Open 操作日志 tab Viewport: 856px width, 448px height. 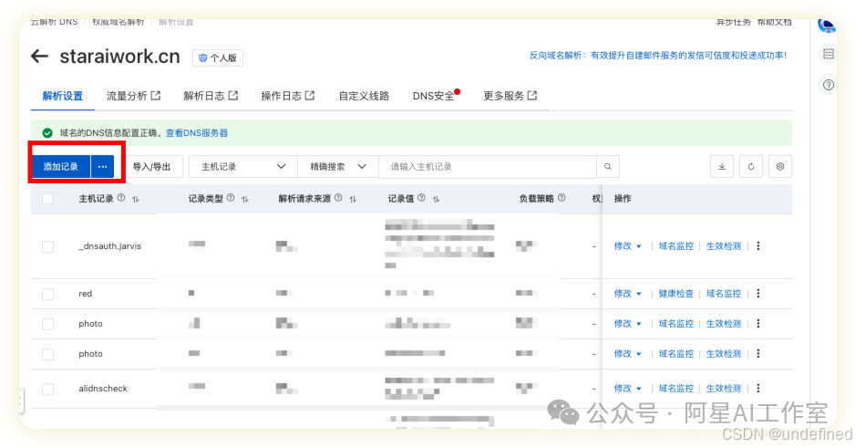pos(288,96)
